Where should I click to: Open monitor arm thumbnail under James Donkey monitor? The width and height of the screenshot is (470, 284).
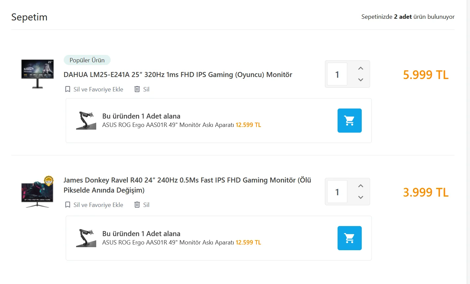pos(86,238)
